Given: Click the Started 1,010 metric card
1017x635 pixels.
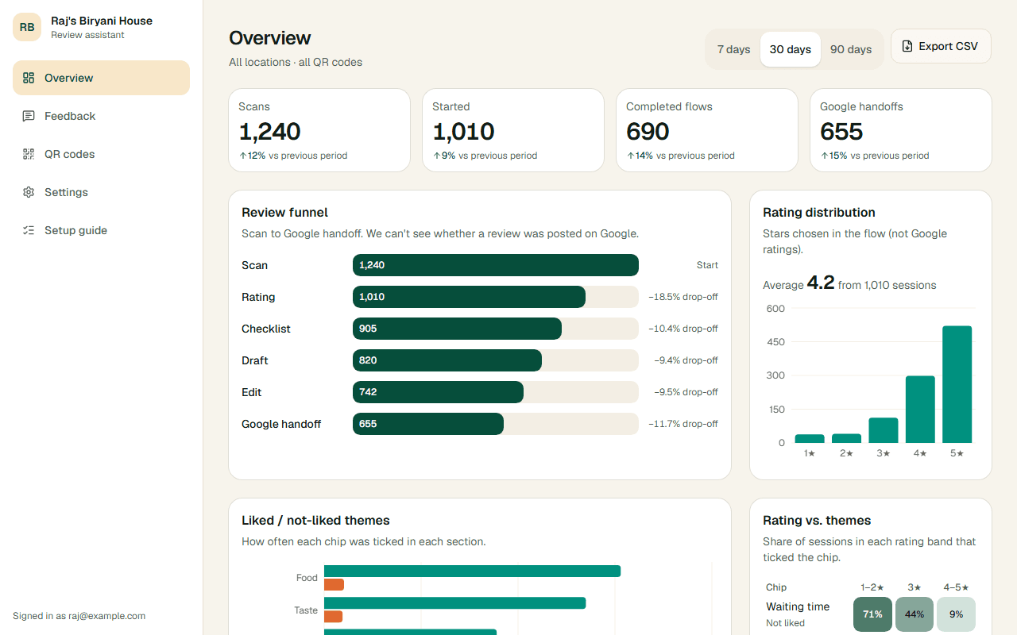Looking at the screenshot, I should pyautogui.click(x=513, y=130).
